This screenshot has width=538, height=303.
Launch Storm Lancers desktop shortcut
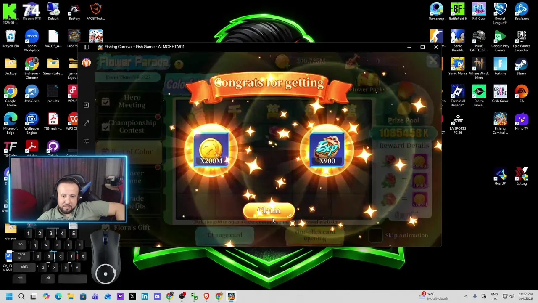[479, 96]
